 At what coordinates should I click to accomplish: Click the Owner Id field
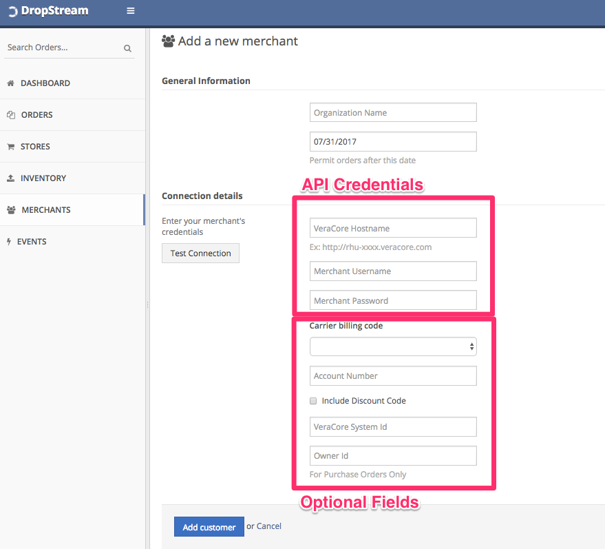(393, 455)
